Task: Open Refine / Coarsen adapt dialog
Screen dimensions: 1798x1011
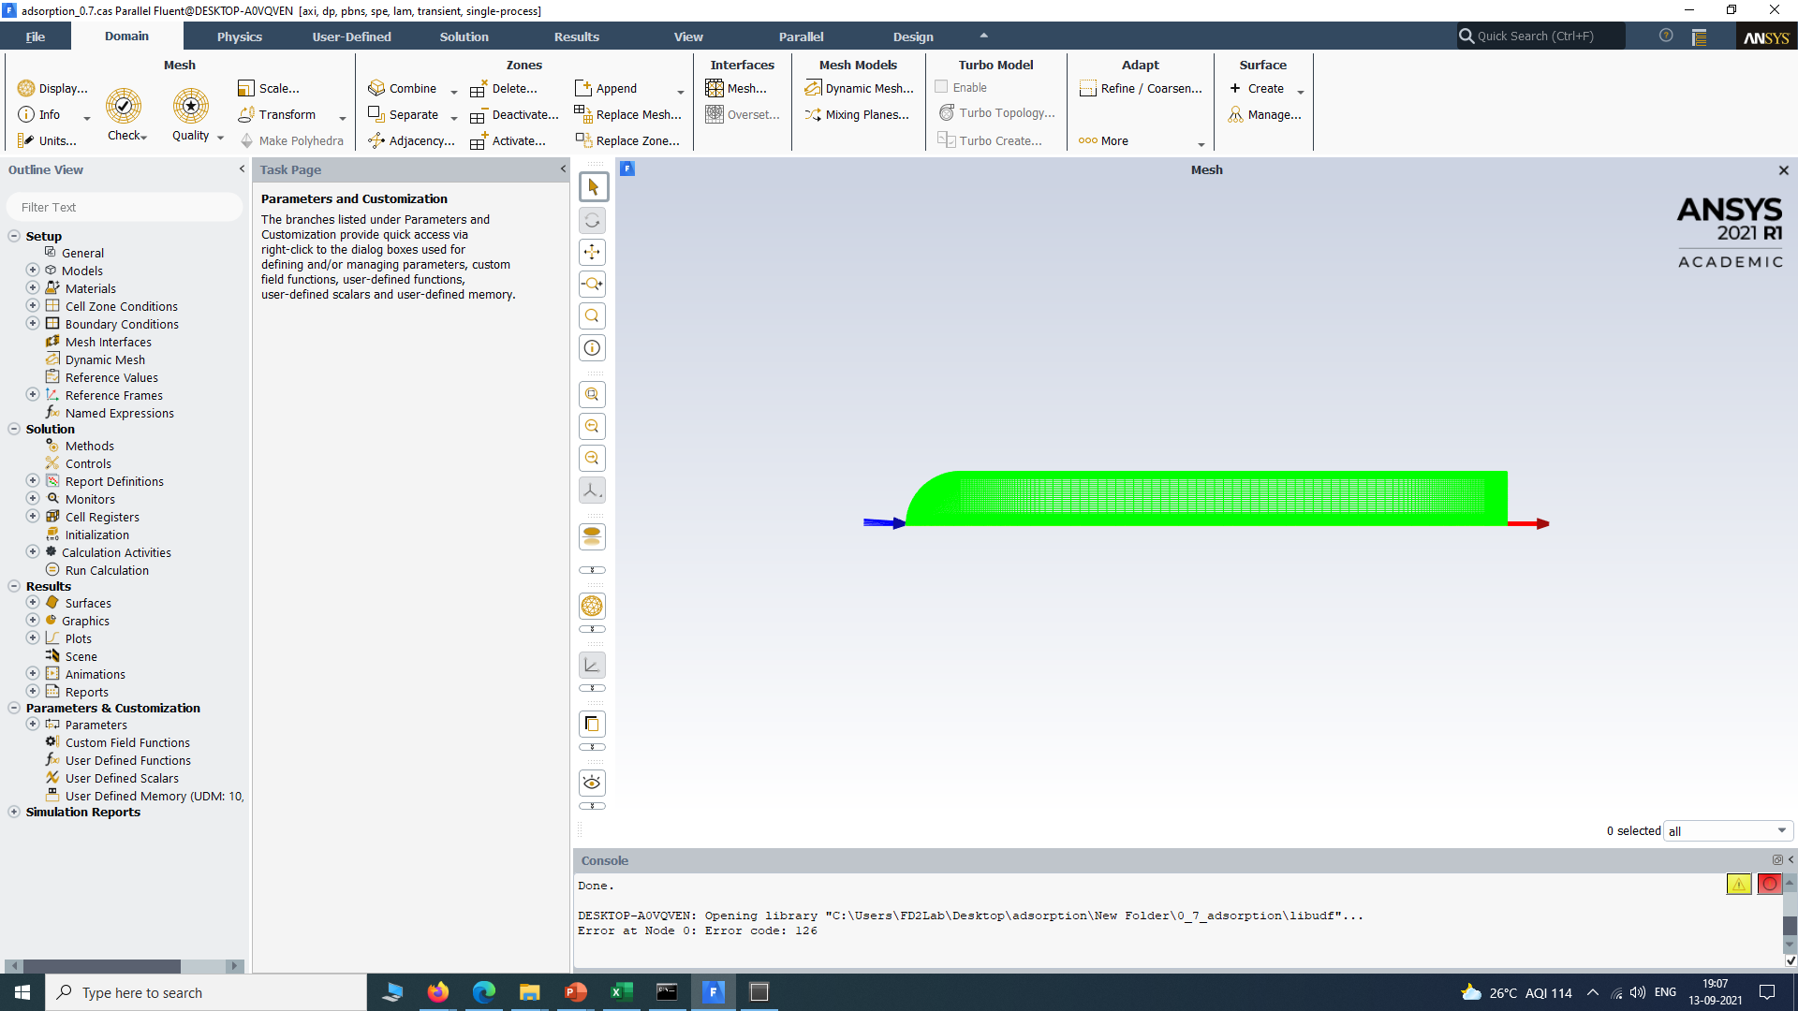Action: coord(1141,89)
